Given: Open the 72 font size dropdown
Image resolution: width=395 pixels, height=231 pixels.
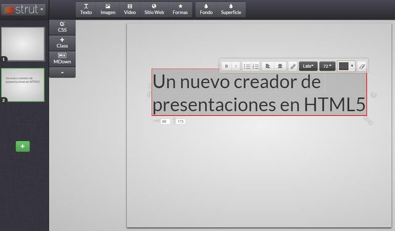Looking at the screenshot, I should point(327,66).
